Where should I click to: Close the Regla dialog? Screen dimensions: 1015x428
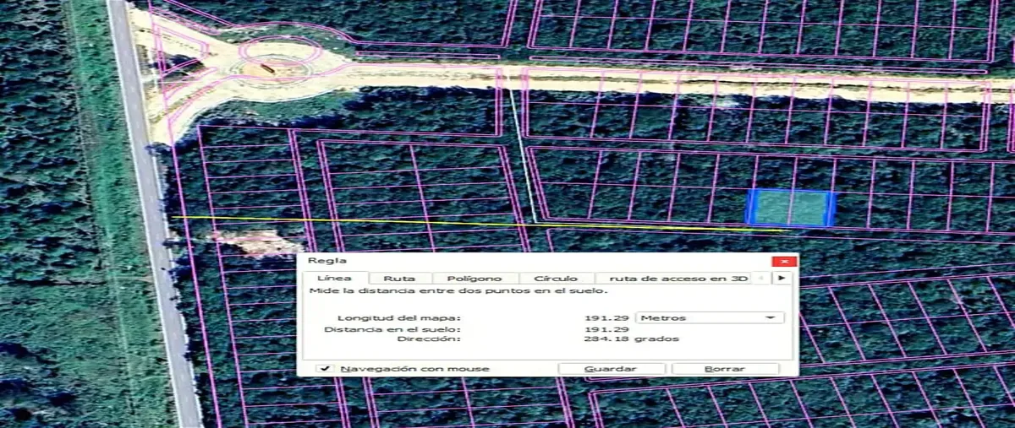coord(784,261)
